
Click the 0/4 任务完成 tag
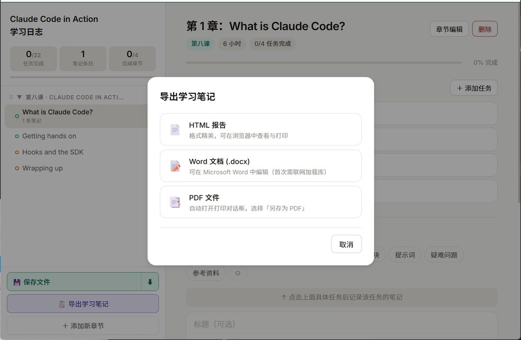(x=273, y=44)
